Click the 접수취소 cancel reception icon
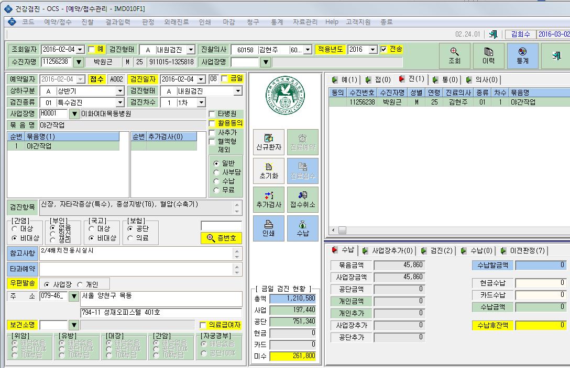Viewport: 570px width, 368px height. tap(302, 199)
